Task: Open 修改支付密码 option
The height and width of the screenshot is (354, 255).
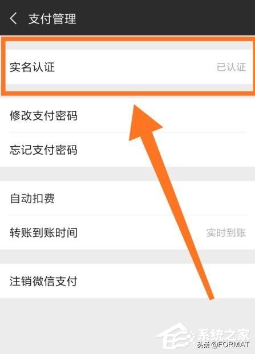Action: point(128,115)
